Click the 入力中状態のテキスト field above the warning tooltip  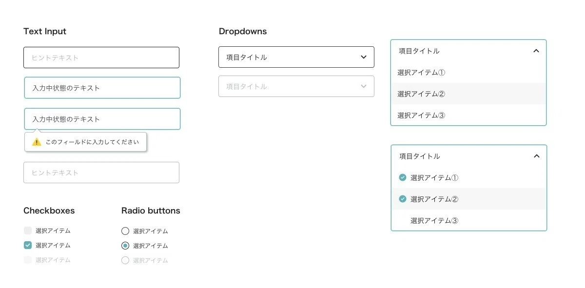click(102, 119)
